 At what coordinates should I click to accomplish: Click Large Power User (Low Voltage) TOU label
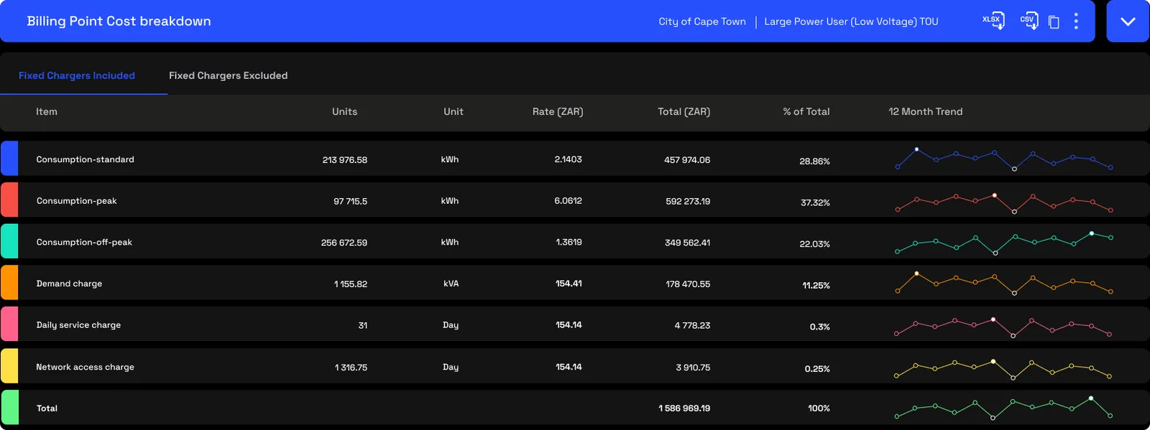(851, 22)
